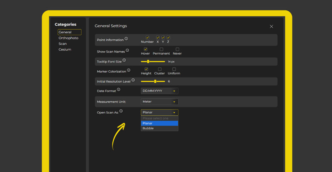332x172 pixels.
Task: Enable the Permanent scan names checkbox
Action: click(161, 49)
